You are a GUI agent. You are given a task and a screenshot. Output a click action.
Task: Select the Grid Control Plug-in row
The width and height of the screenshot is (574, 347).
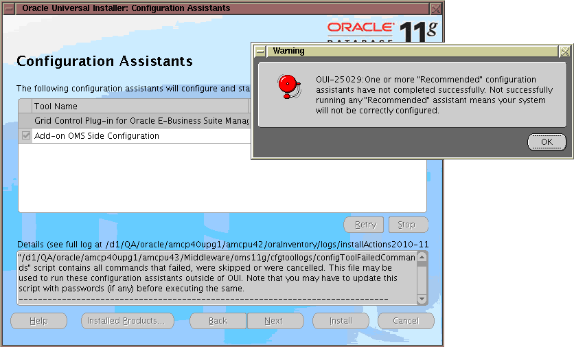tap(135, 121)
